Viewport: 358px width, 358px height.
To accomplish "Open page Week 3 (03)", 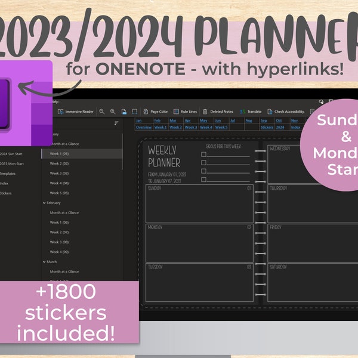I will pos(59,174).
